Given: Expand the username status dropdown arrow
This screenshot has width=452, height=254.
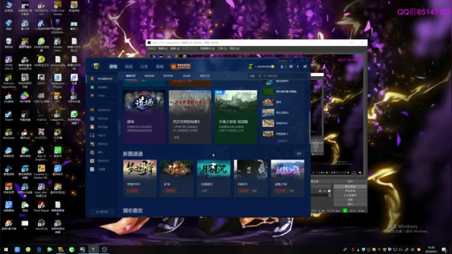Looking at the screenshot, I should [x=276, y=67].
